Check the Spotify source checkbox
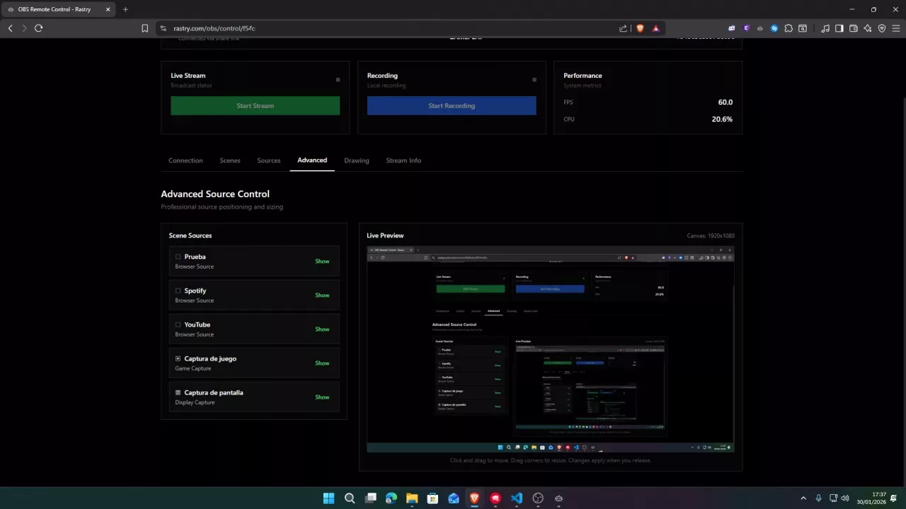 coord(178,291)
